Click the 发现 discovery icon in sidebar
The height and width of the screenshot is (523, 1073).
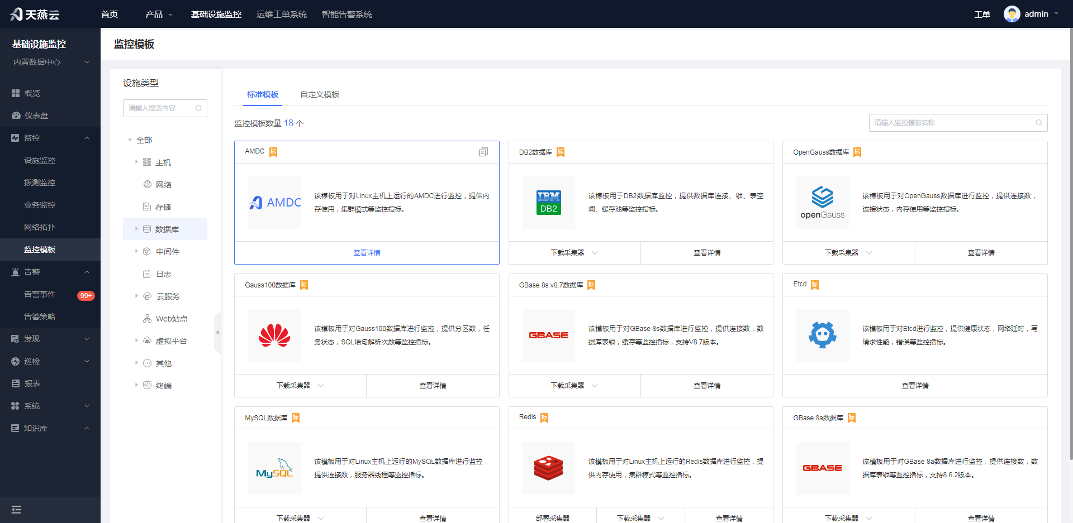tap(16, 339)
